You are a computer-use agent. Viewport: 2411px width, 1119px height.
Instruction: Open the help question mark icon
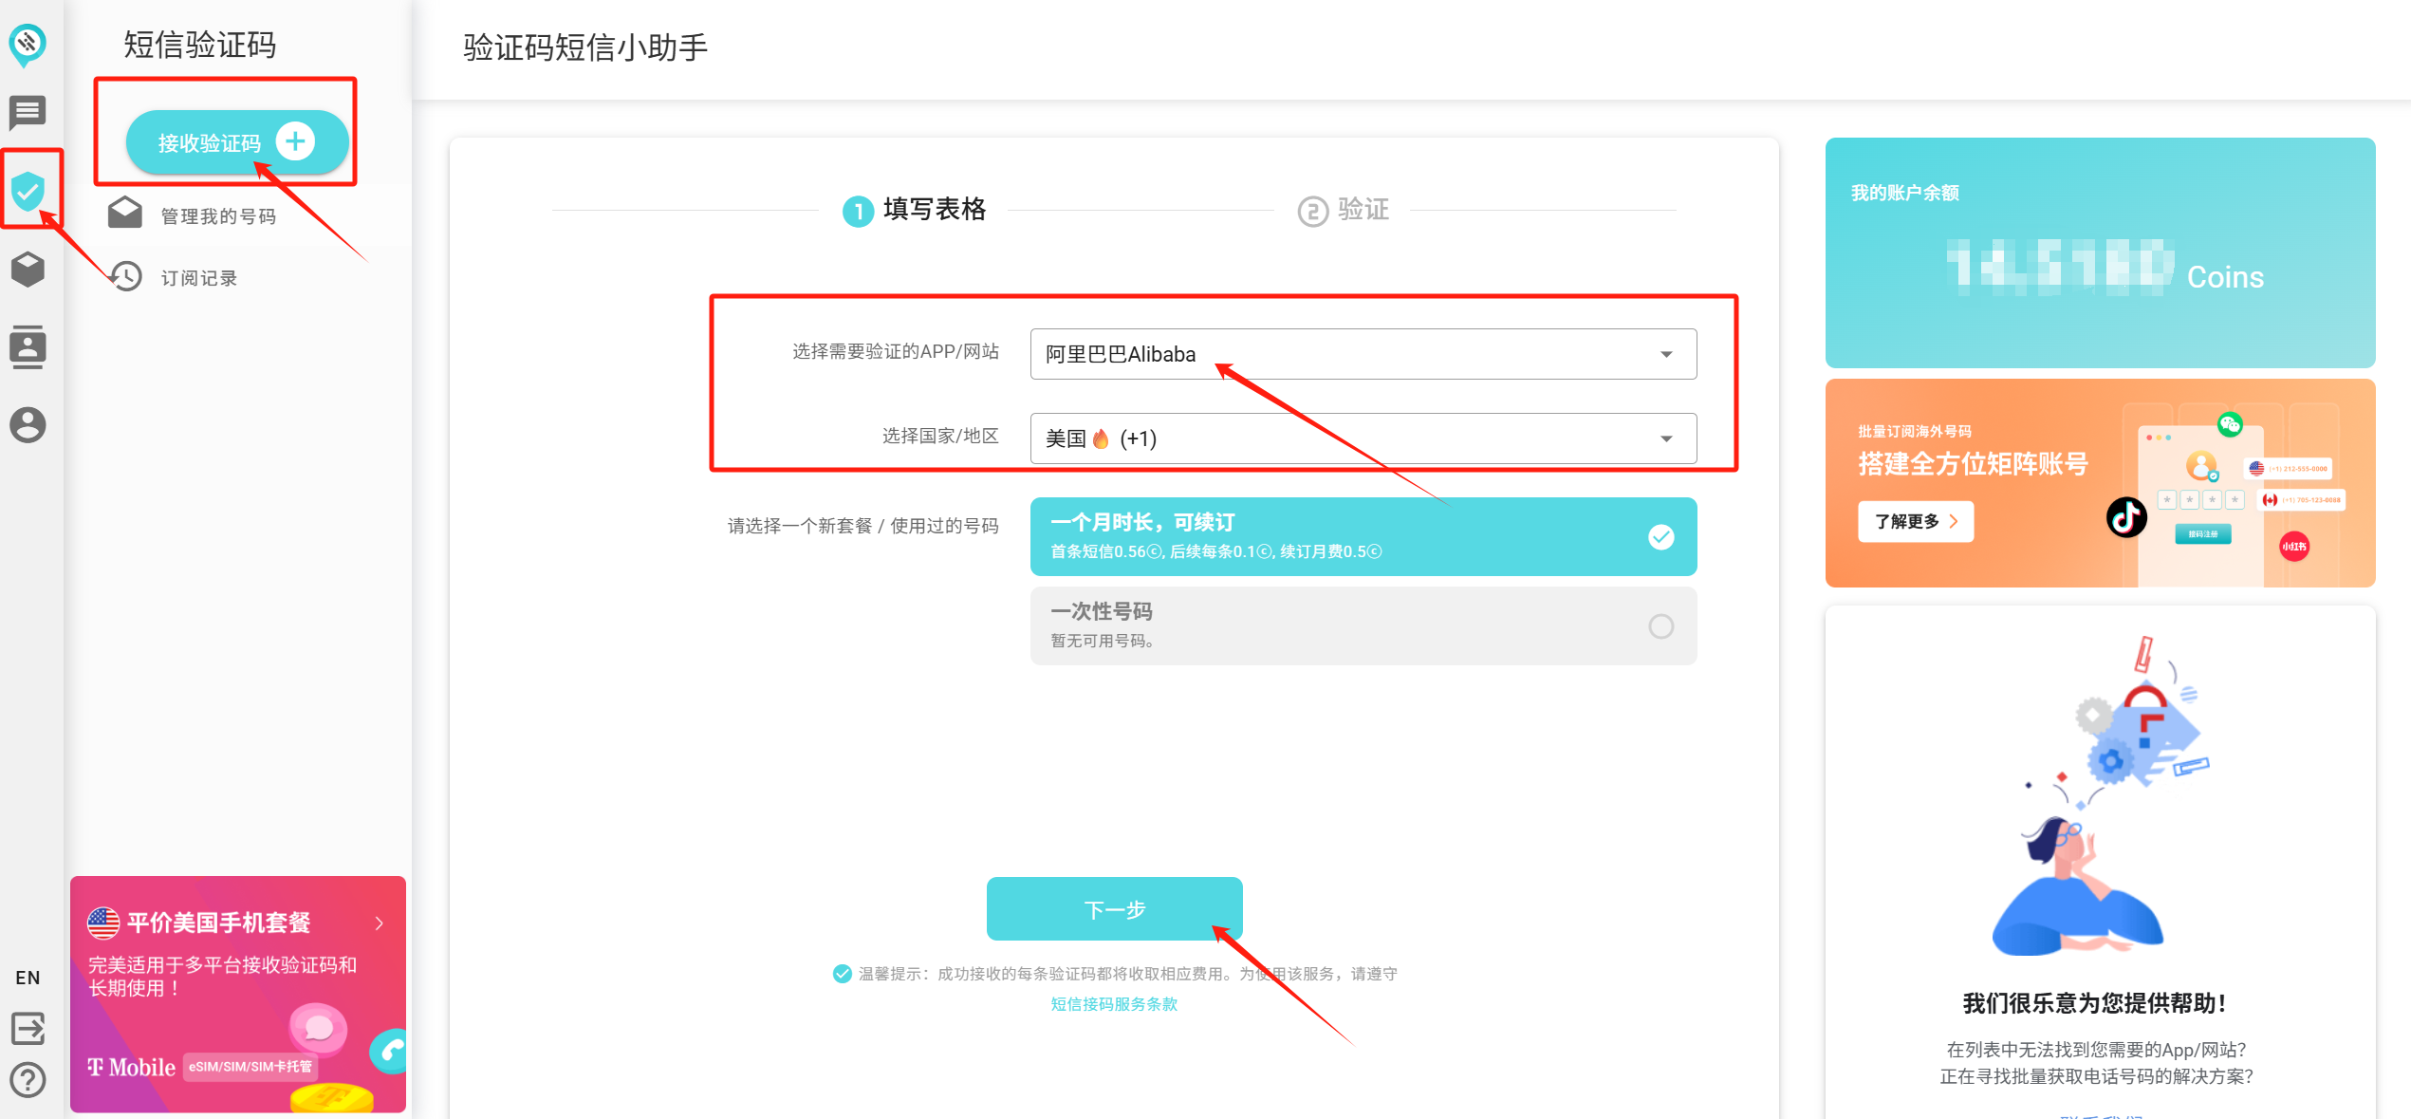click(28, 1080)
